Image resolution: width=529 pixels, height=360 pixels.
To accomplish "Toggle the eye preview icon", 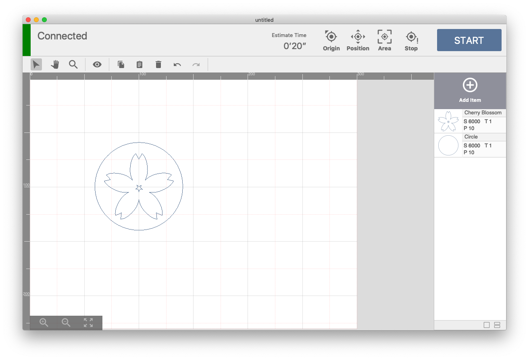I will (97, 64).
